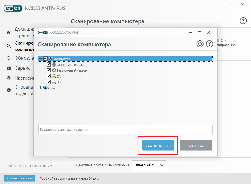This screenshot has width=251, height=184.
Task: Open the dialog's gear settings icon
Action: tap(200, 44)
